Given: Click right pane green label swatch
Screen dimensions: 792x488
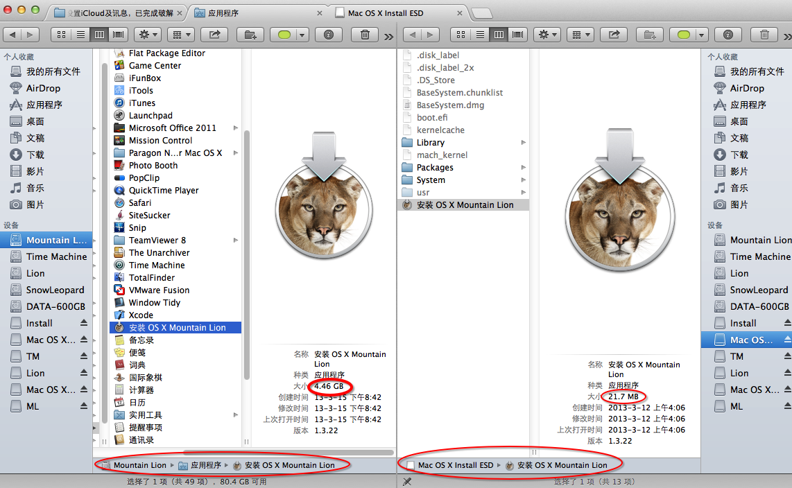Looking at the screenshot, I should click(x=683, y=35).
